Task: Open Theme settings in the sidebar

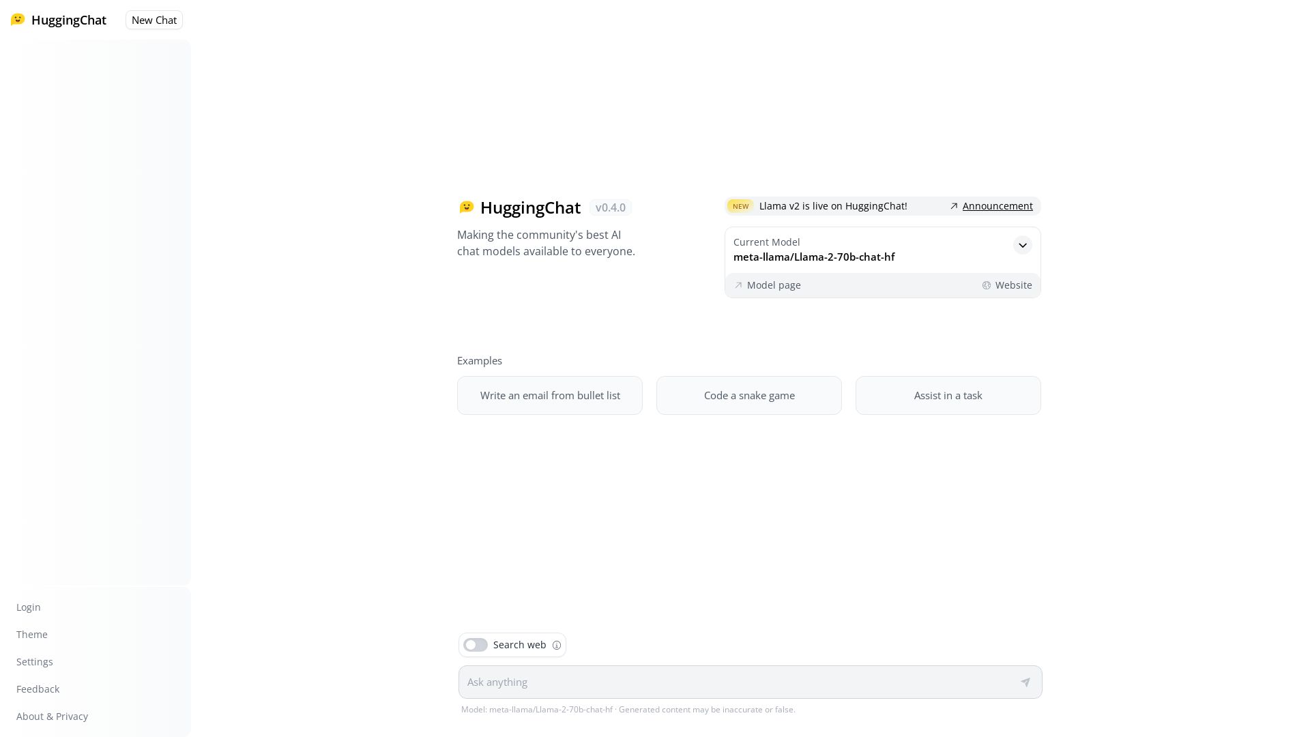Action: point(31,634)
